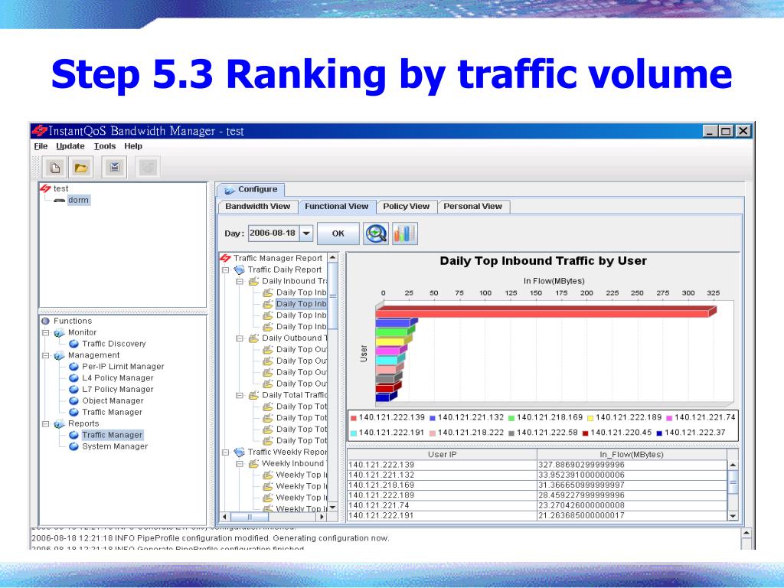Click the In_Flow(MBytes) column header
This screenshot has height=588, width=784.
[632, 455]
